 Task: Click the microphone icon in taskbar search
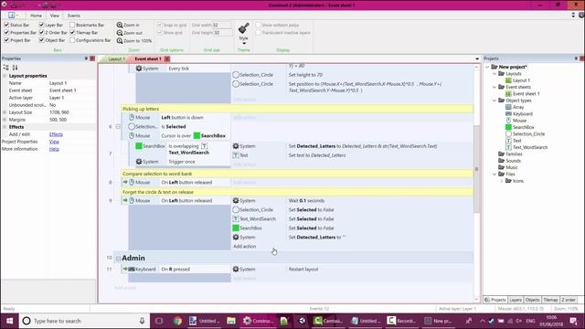click(142, 321)
